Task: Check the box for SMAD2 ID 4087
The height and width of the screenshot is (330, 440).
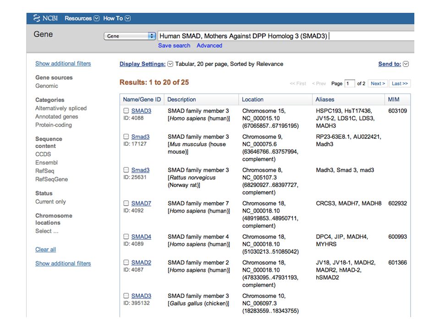Action: (x=126, y=262)
